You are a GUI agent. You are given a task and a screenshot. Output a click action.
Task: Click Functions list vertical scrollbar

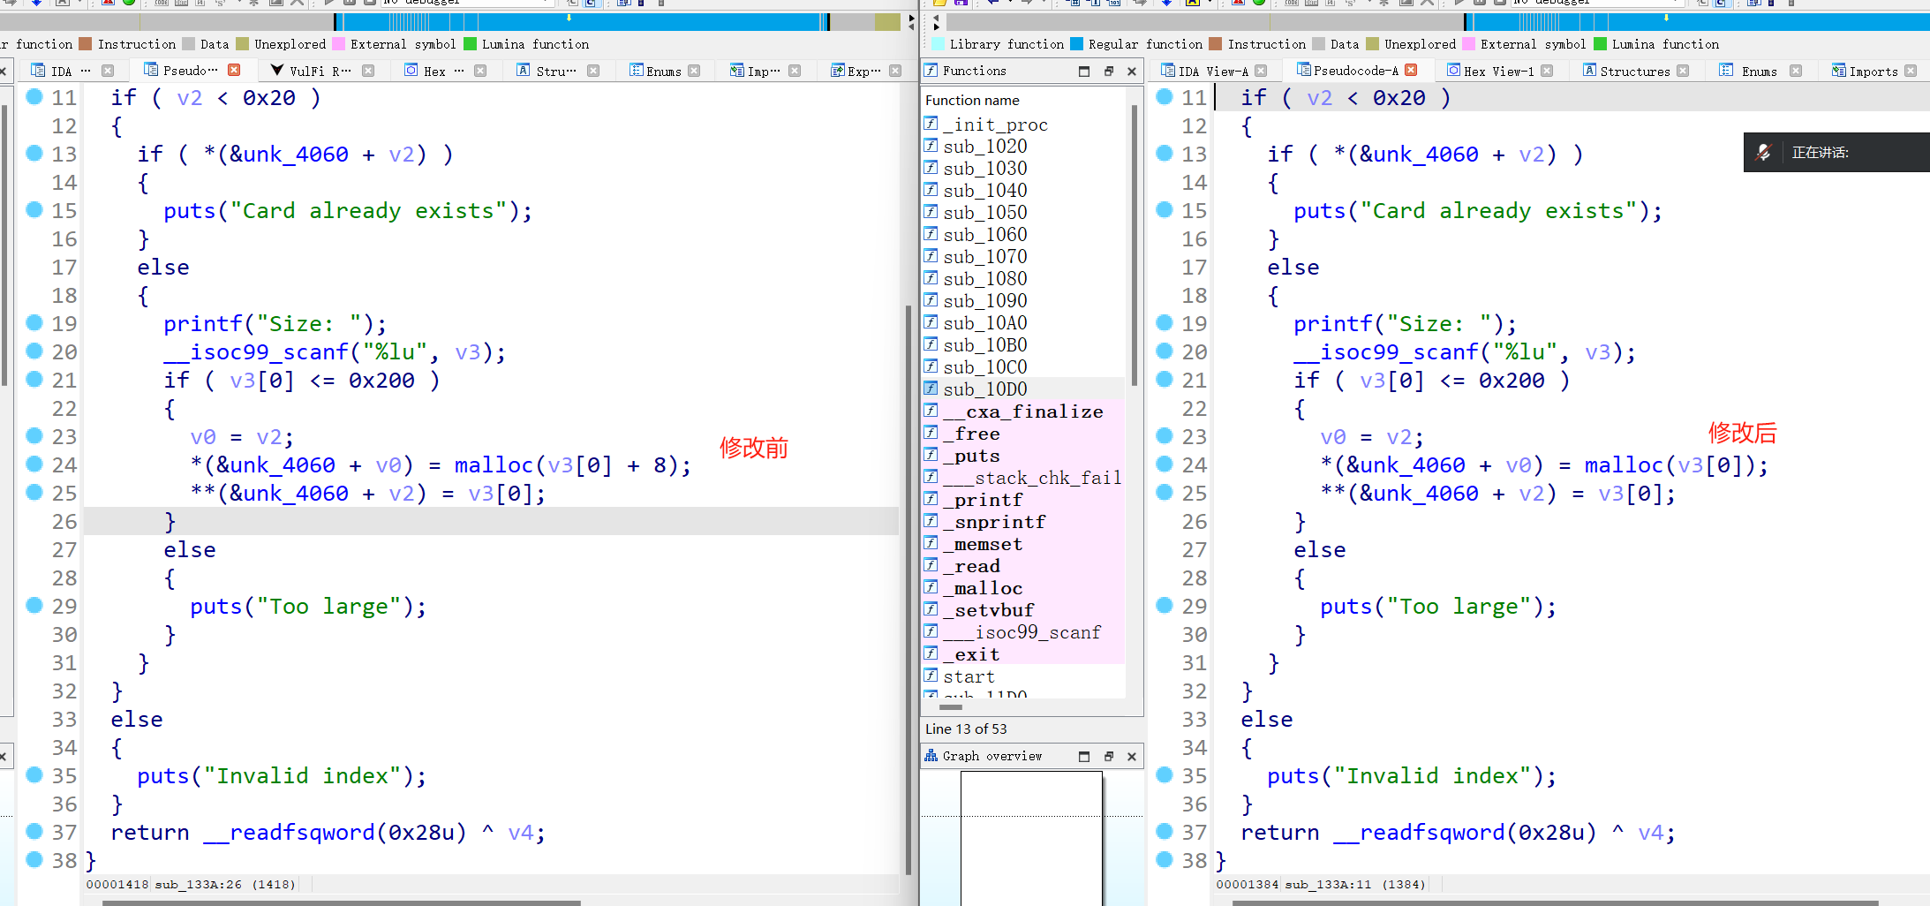pyautogui.click(x=1134, y=247)
